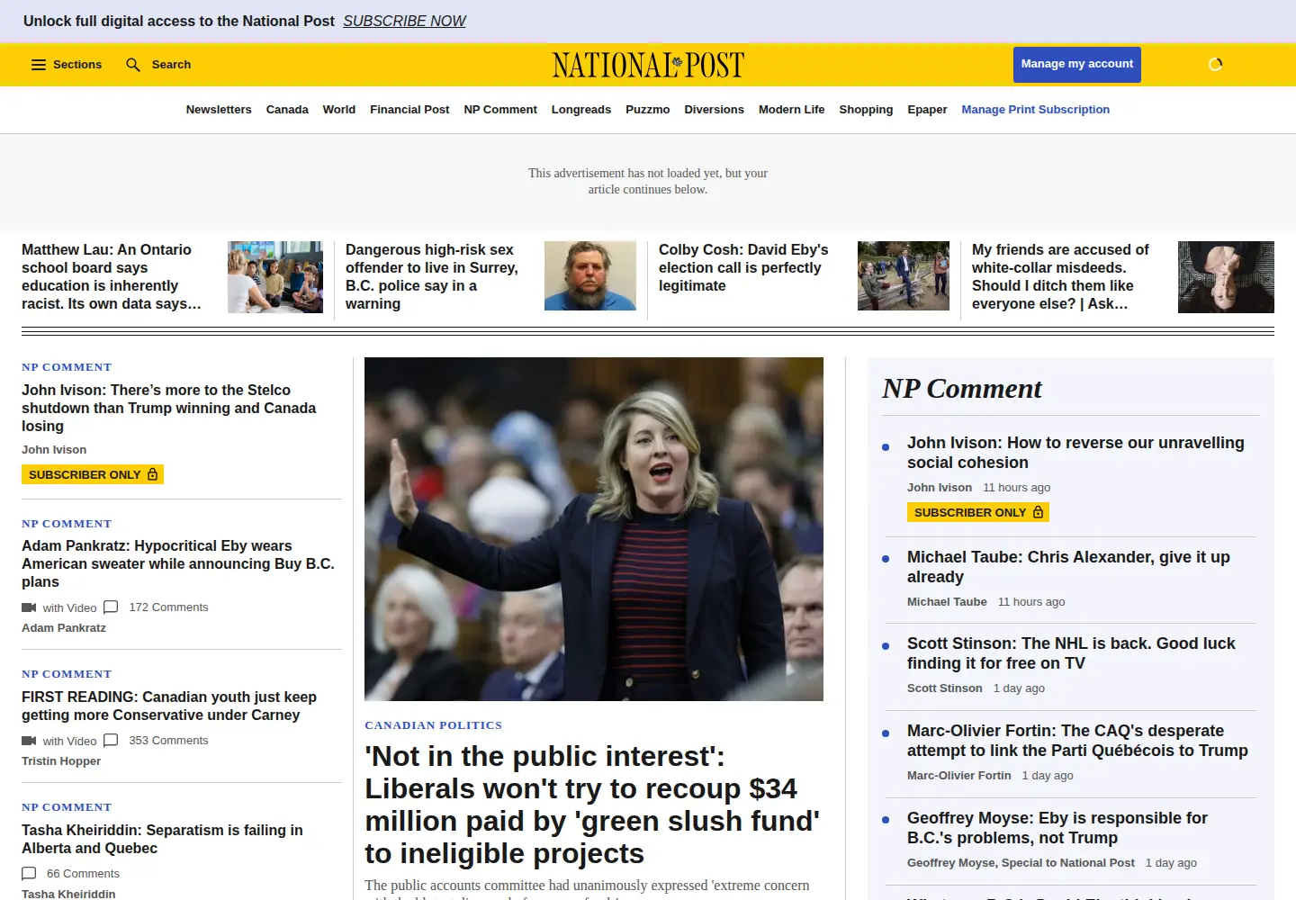Screen dimensions: 1296x900
Task: Click SUBSCRIBER ONLY badge under Stelco story
Action: [x=93, y=474]
